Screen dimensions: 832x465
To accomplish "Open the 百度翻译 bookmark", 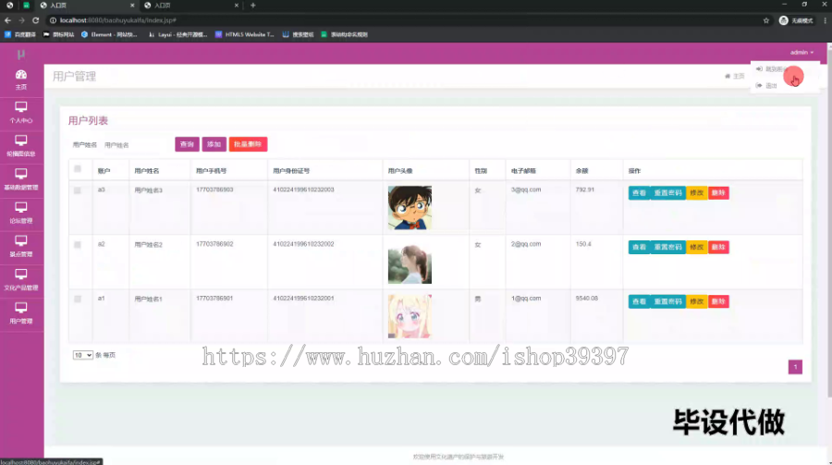I will pos(20,34).
